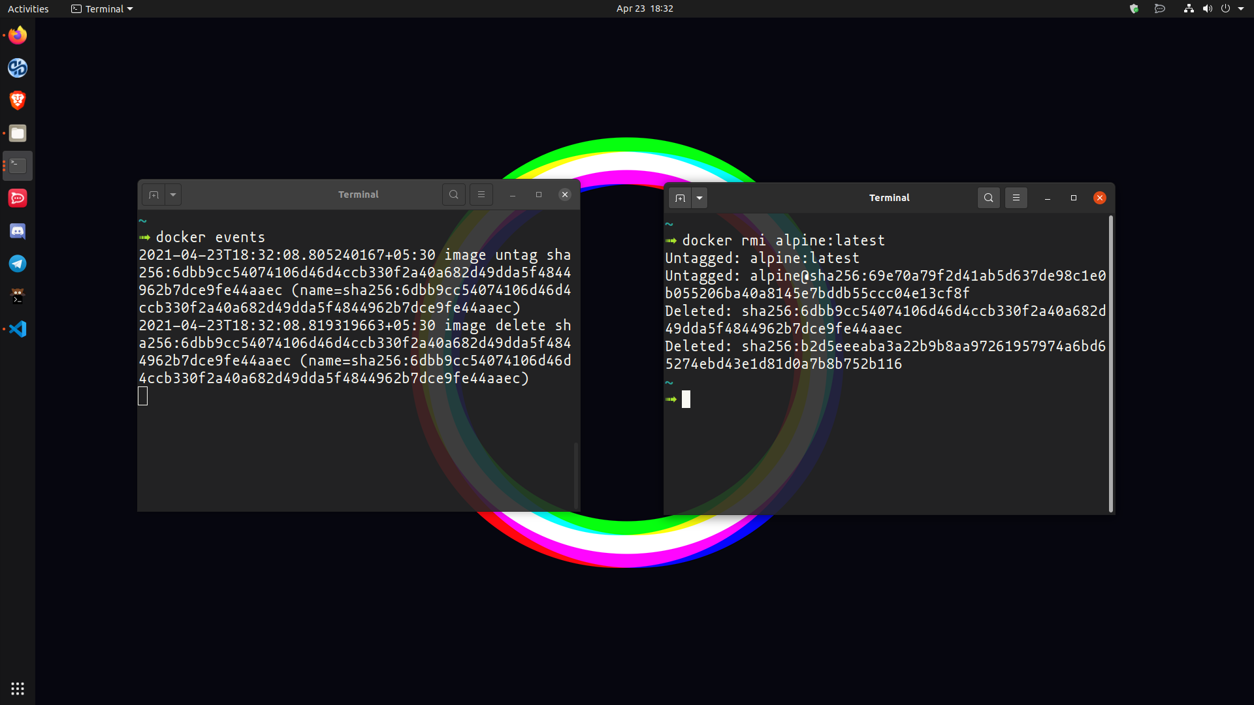The image size is (1254, 705).
Task: Click the 'docker events' command text
Action: pos(210,237)
